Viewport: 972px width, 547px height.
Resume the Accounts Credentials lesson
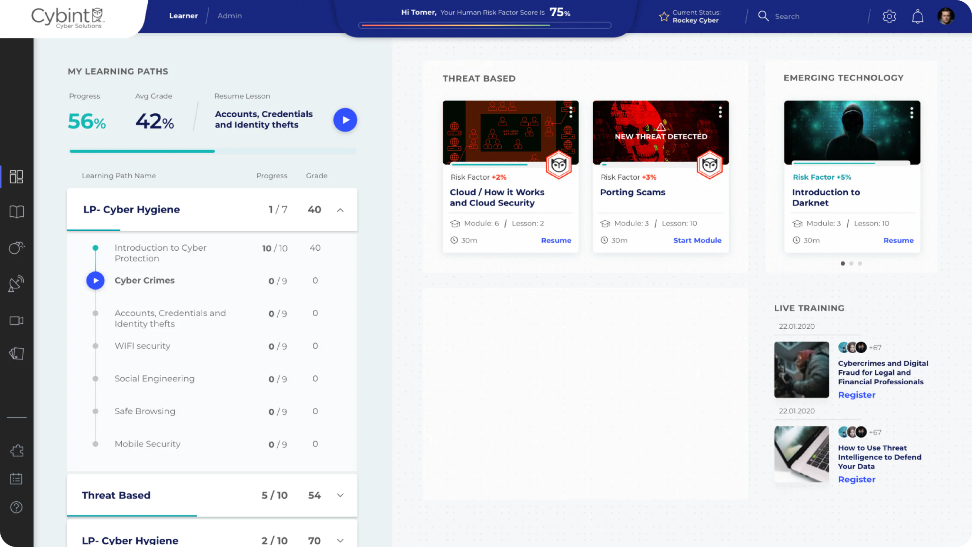point(344,120)
